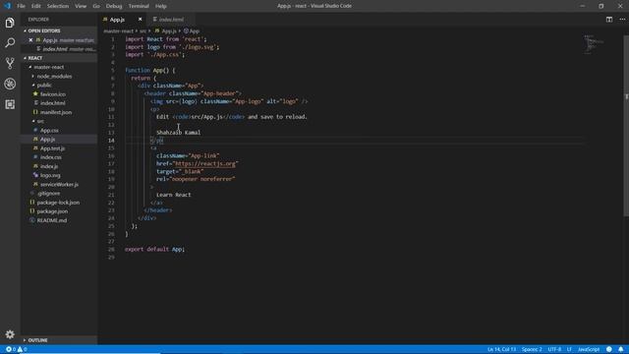Click the Split Editor icon

(x=609, y=20)
